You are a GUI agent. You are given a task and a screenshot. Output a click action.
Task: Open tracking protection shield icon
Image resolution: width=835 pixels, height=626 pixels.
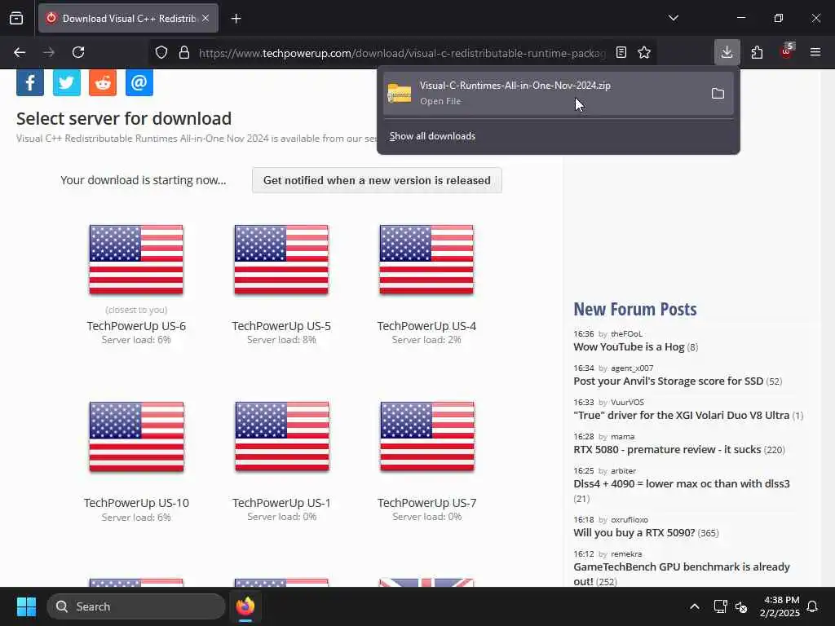[x=161, y=52]
